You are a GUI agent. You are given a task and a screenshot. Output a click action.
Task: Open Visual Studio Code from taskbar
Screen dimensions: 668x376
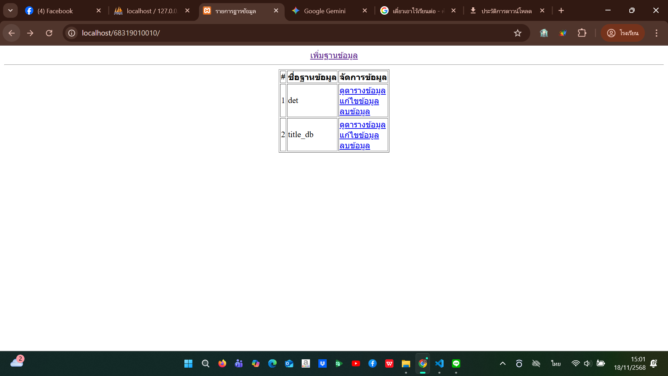tap(439, 363)
